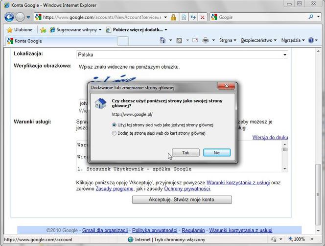
Task: Open footer Warunki korzystania z usługi link
Action: pyautogui.click(x=241, y=230)
